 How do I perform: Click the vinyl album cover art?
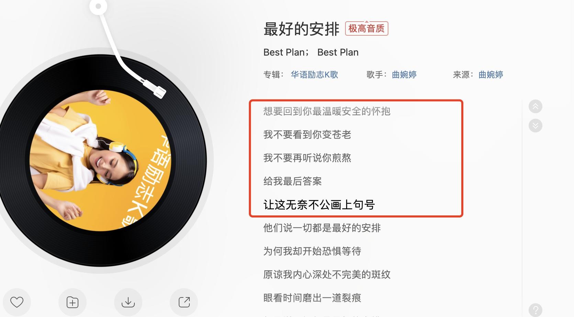(x=100, y=161)
